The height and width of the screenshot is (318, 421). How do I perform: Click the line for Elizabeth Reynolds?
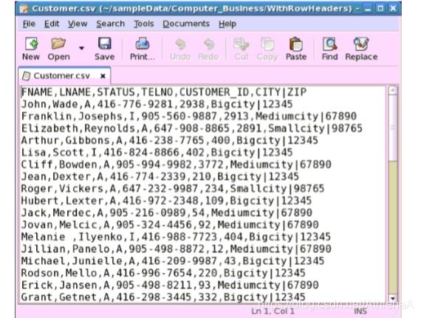[192, 128]
